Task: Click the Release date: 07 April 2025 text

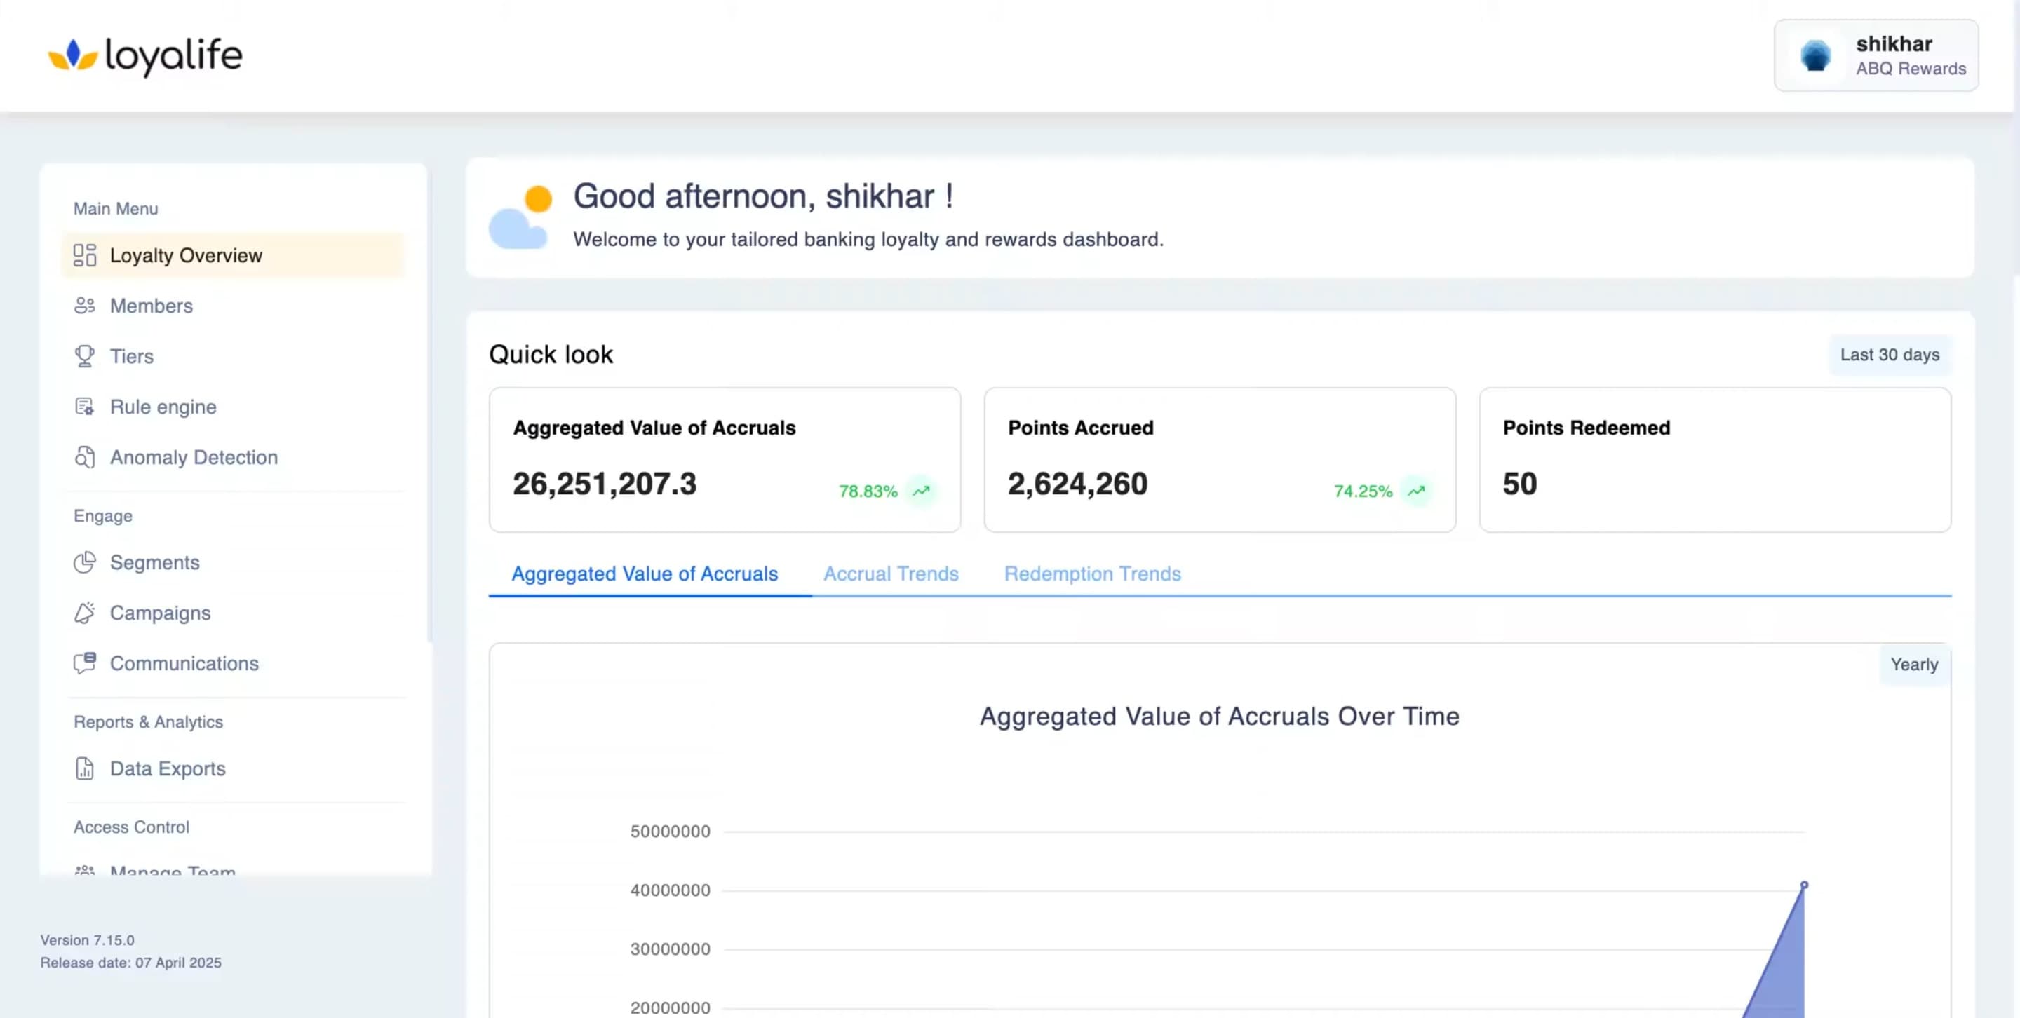Action: pyautogui.click(x=131, y=963)
